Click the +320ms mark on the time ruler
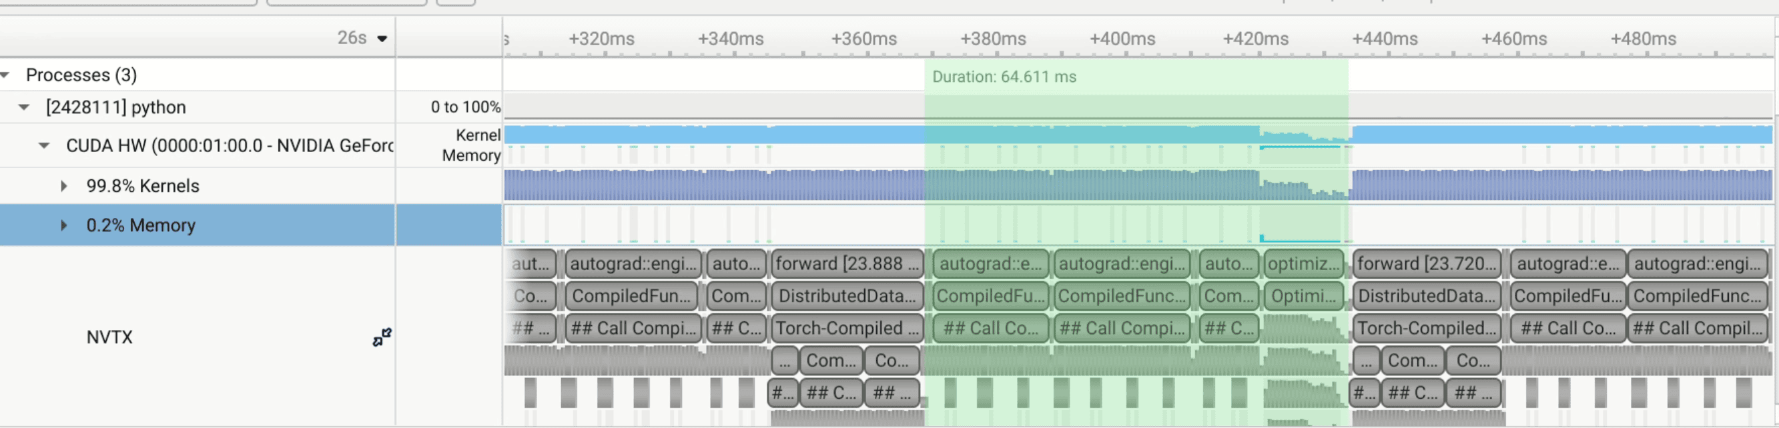 click(601, 39)
